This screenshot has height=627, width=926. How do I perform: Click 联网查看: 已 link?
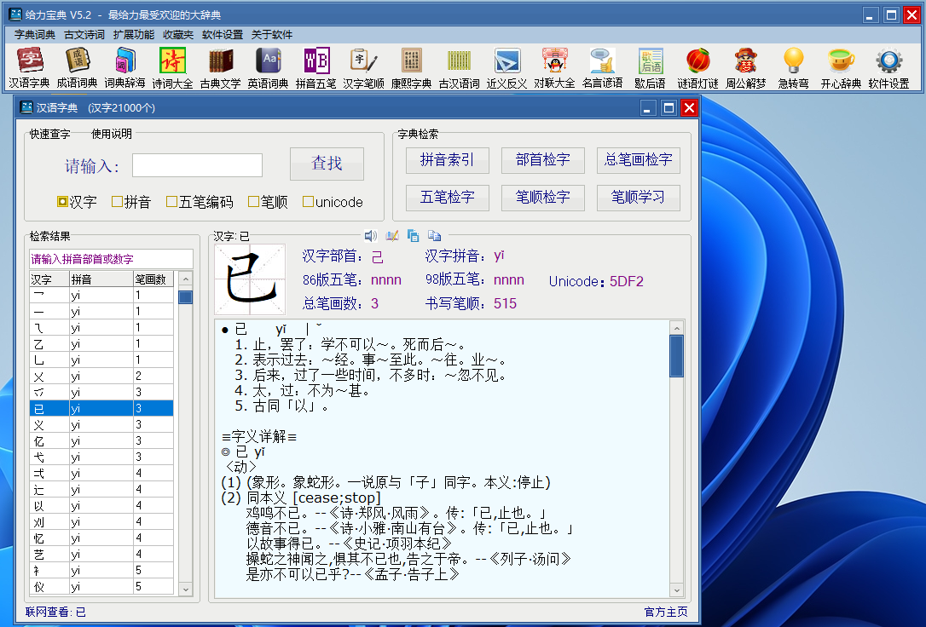click(55, 612)
